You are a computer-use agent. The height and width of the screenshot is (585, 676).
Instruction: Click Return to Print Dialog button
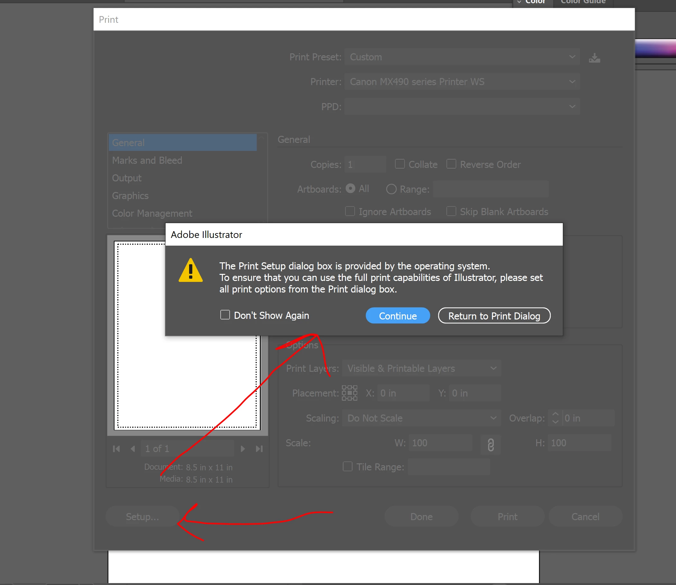pos(494,316)
